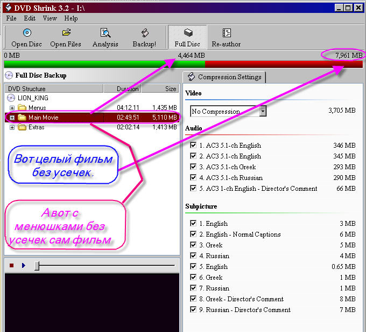Stop preview playback

pos(11,265)
